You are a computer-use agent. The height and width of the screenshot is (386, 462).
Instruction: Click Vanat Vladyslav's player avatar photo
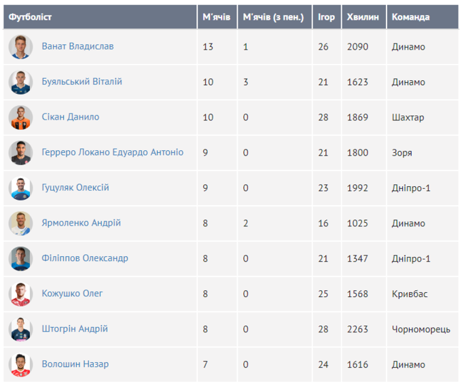[20, 47]
